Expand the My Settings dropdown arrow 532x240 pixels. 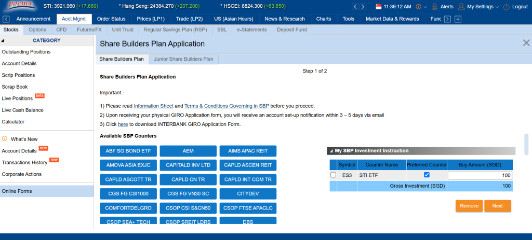(x=497, y=7)
